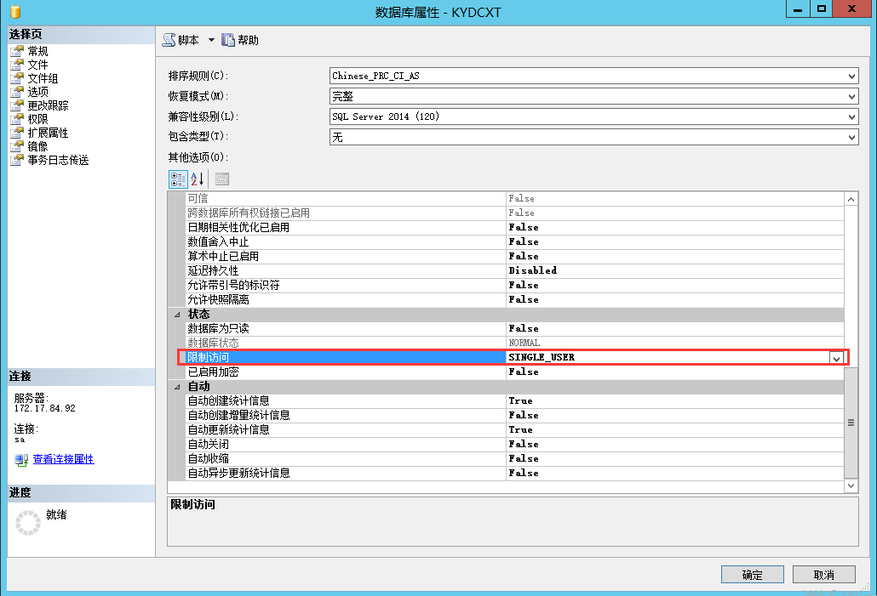
Task: Click the database icon in title bar
Action: tap(15, 12)
